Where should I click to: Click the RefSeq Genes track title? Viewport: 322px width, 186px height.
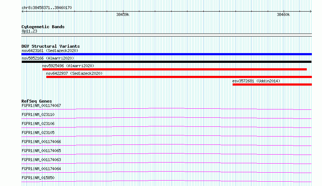coord(37,101)
